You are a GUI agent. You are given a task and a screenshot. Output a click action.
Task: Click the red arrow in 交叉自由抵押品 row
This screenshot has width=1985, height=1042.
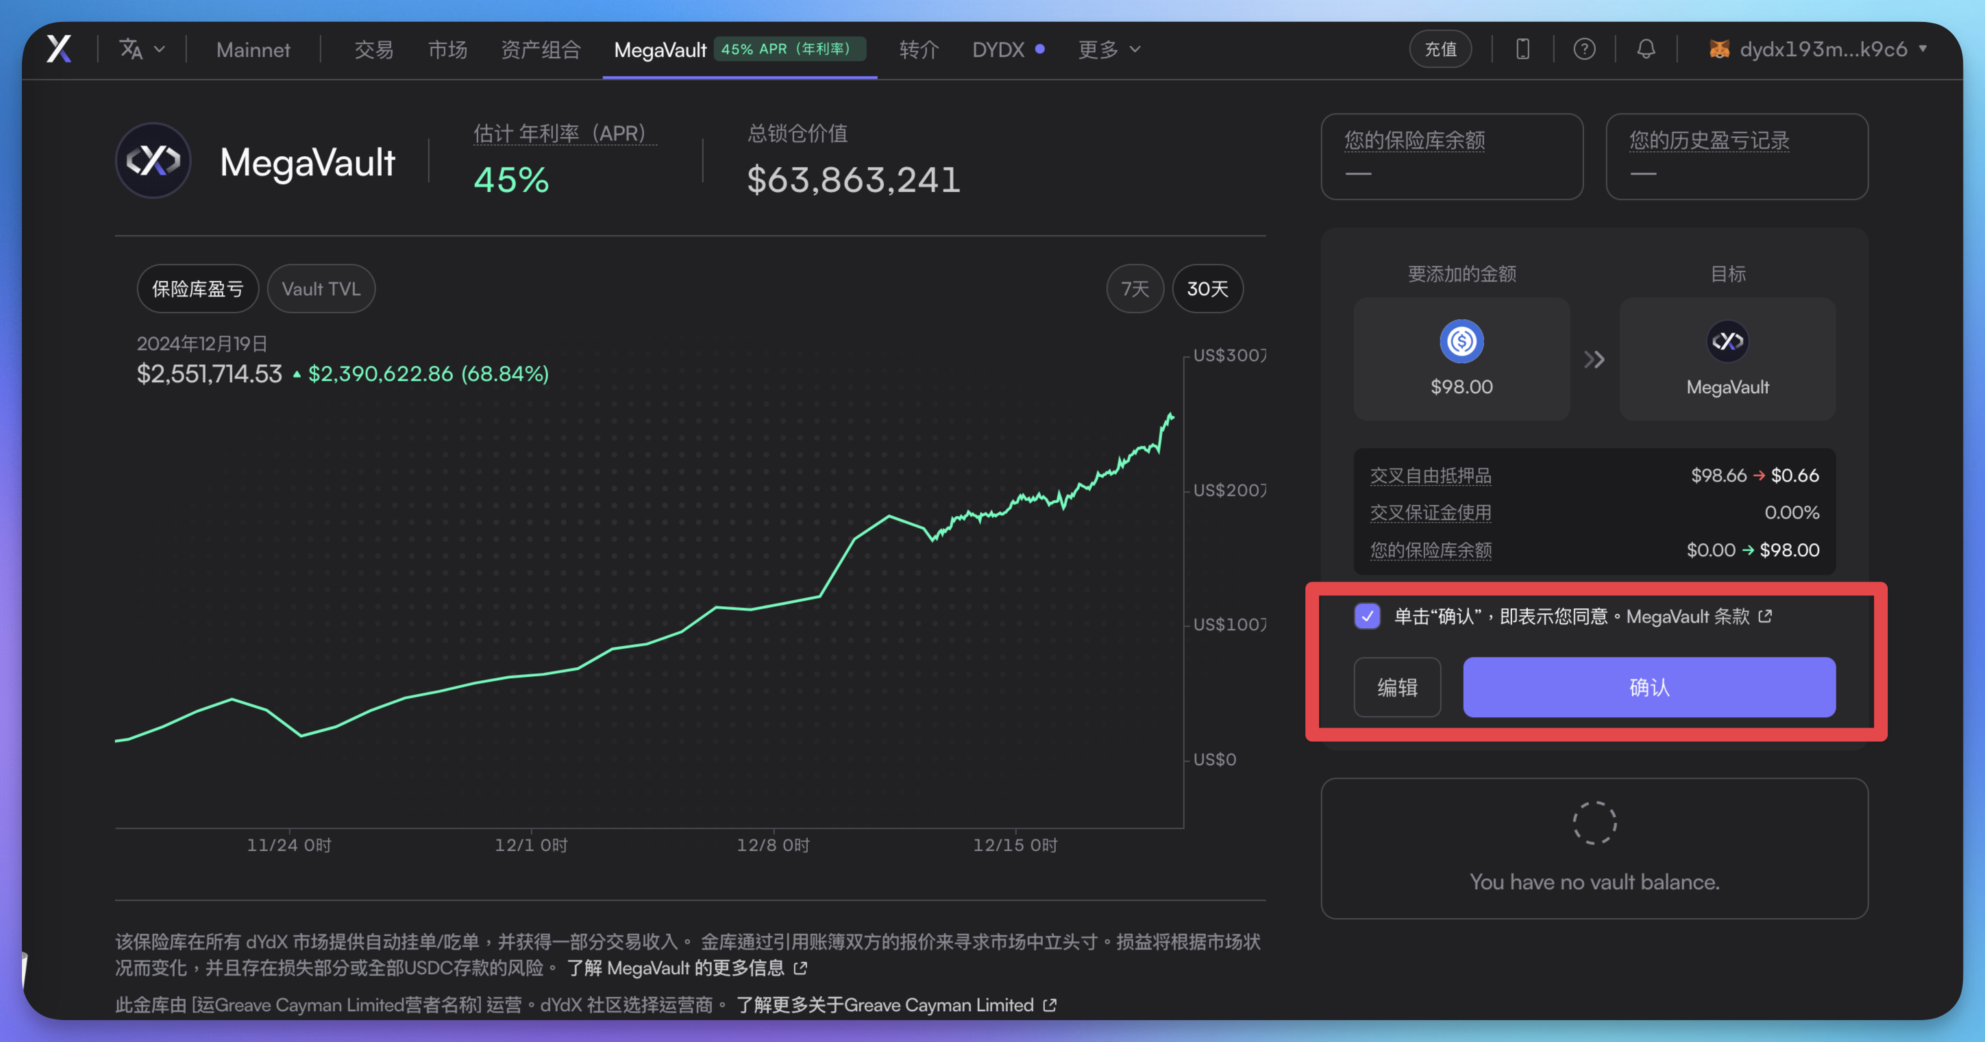[1758, 475]
